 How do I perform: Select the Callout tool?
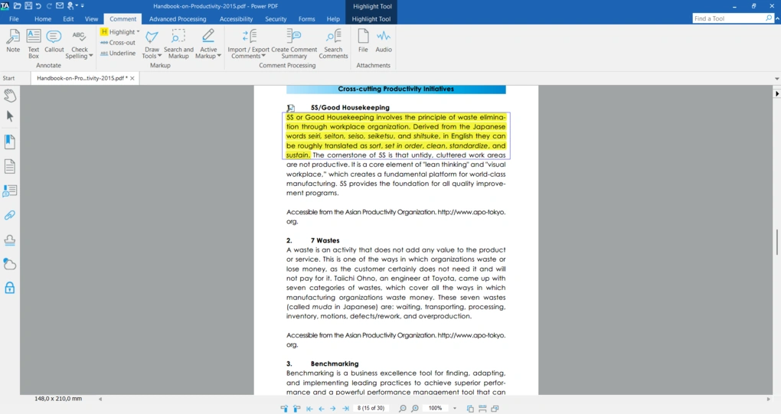click(54, 41)
